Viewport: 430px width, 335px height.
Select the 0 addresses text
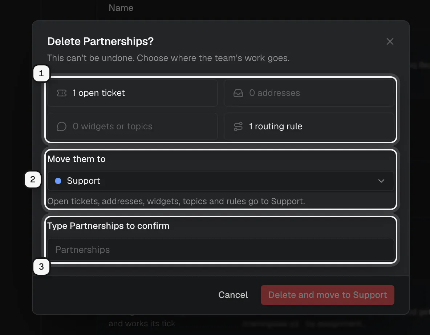click(x=275, y=93)
